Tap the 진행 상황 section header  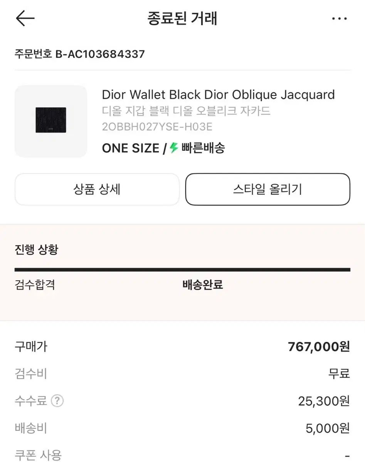pyautogui.click(x=37, y=249)
